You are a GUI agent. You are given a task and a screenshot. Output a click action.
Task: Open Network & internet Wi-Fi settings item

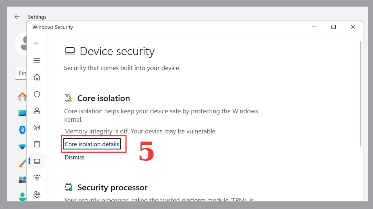(22, 146)
